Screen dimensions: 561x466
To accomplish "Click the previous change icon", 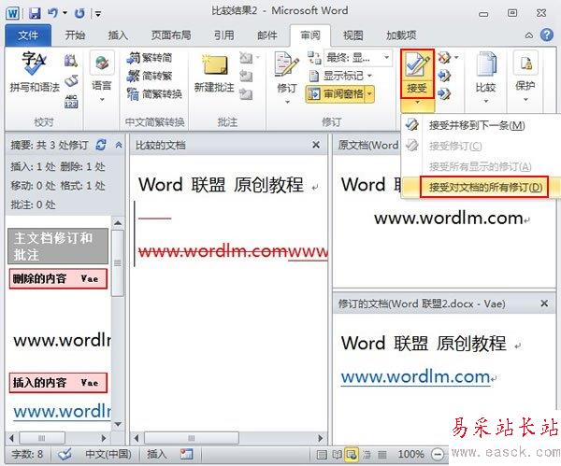I will click(x=443, y=76).
